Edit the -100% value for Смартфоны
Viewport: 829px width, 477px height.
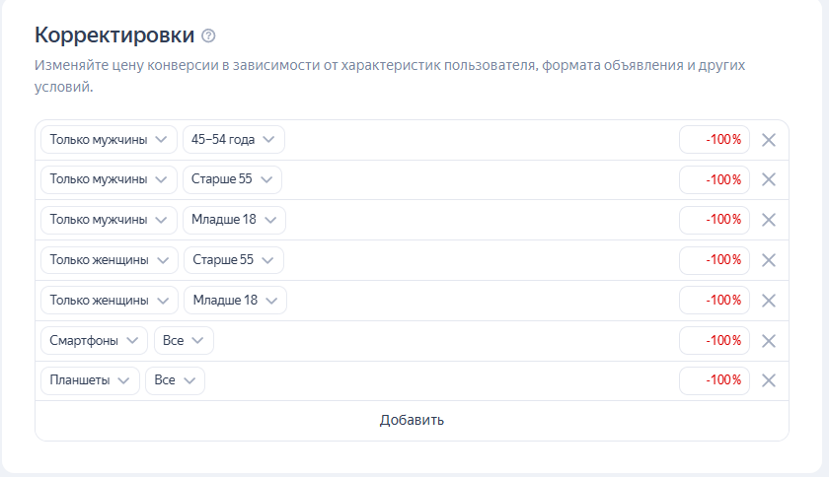click(715, 341)
